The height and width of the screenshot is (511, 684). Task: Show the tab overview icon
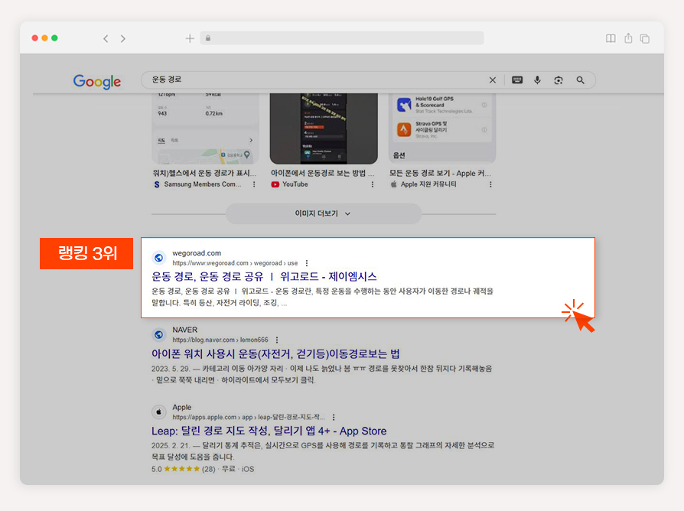pos(645,38)
